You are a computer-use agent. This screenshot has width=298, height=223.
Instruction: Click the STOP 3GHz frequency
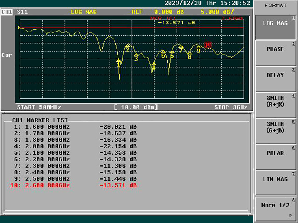tap(231, 107)
